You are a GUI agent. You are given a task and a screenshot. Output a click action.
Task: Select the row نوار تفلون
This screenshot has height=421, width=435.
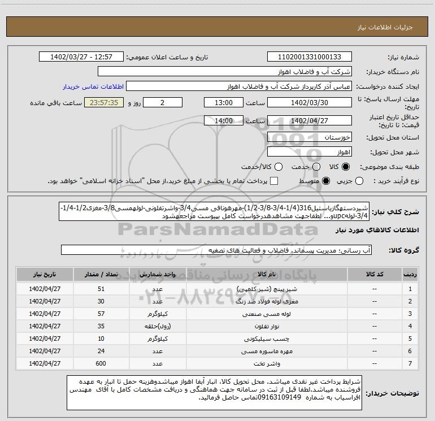pos(217,326)
